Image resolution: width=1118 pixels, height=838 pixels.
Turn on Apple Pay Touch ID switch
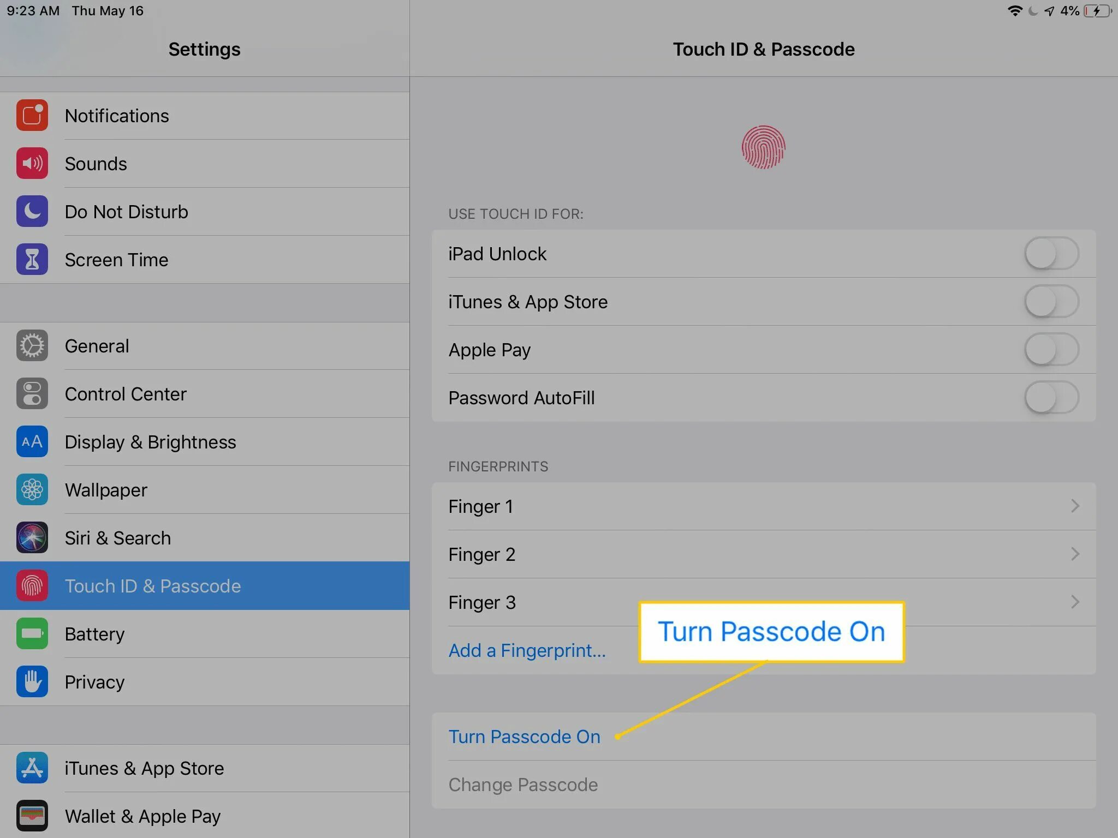[x=1051, y=350]
